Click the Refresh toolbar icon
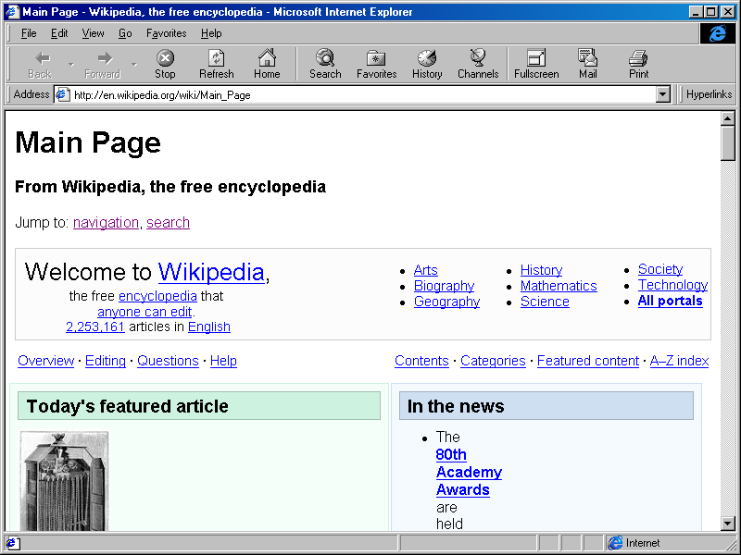 (x=216, y=63)
